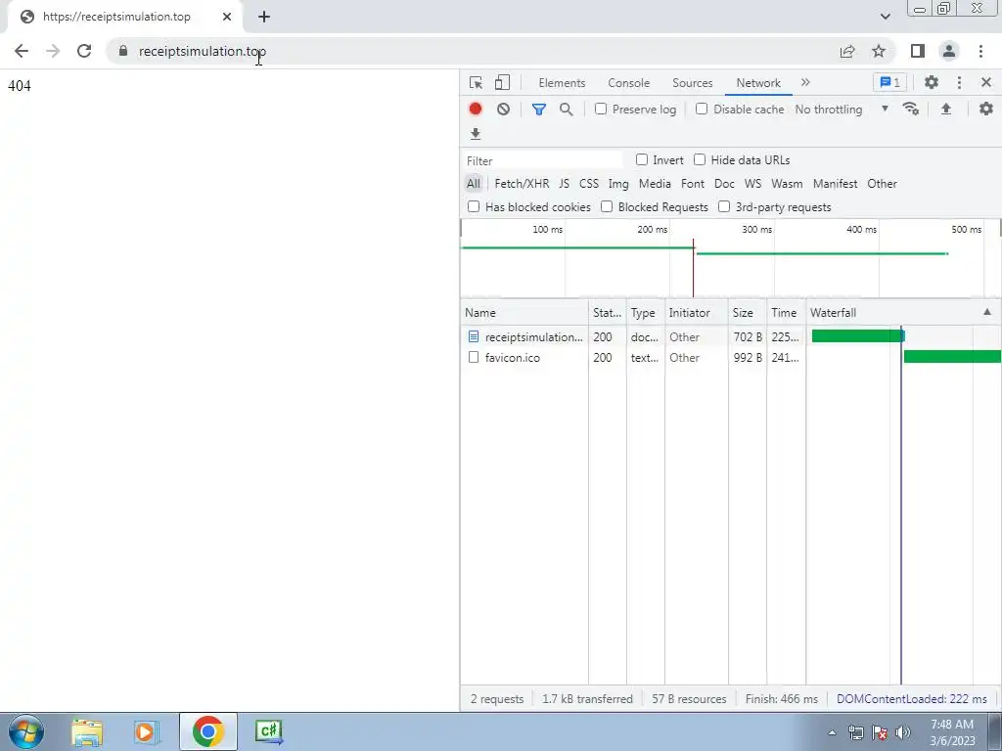Check Has blocked cookies checkbox
The height and width of the screenshot is (751, 1002).
pyautogui.click(x=474, y=207)
